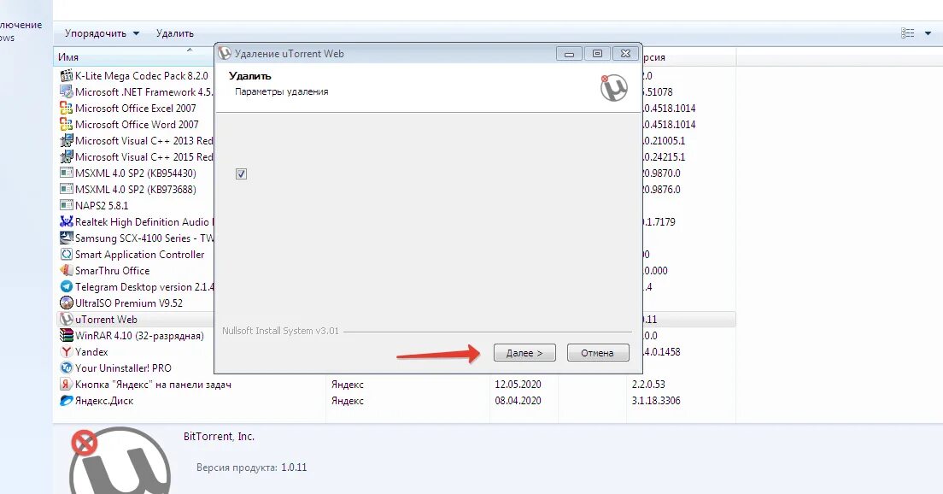Select the SmarThru Office entry
943x494 pixels.
coord(113,271)
